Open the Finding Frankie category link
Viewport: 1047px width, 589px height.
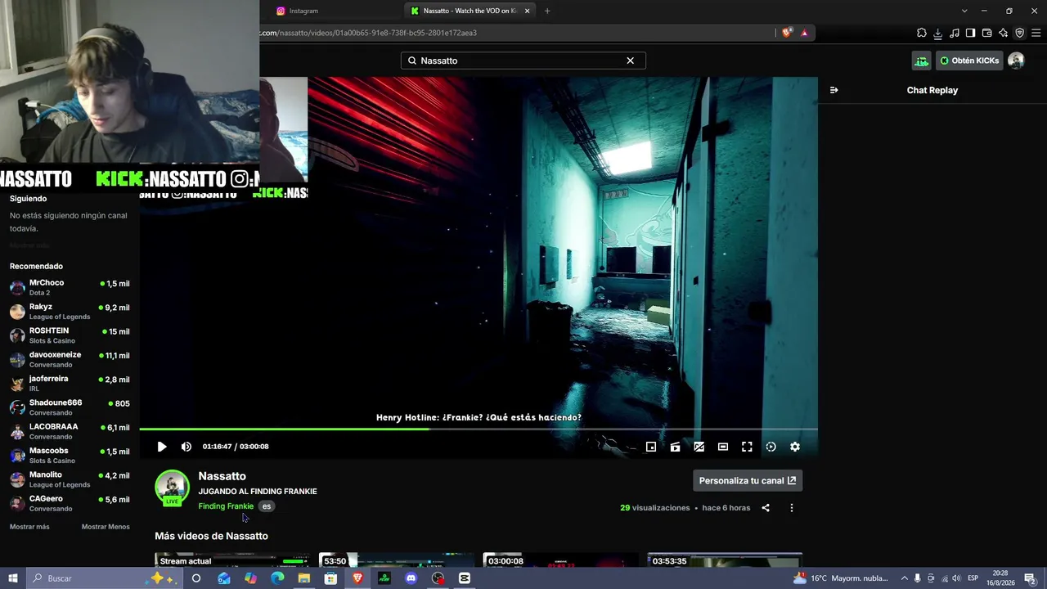tap(226, 506)
